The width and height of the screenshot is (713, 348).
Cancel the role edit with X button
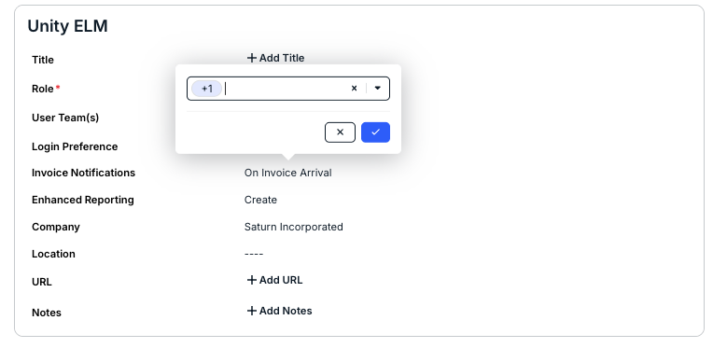(x=340, y=132)
